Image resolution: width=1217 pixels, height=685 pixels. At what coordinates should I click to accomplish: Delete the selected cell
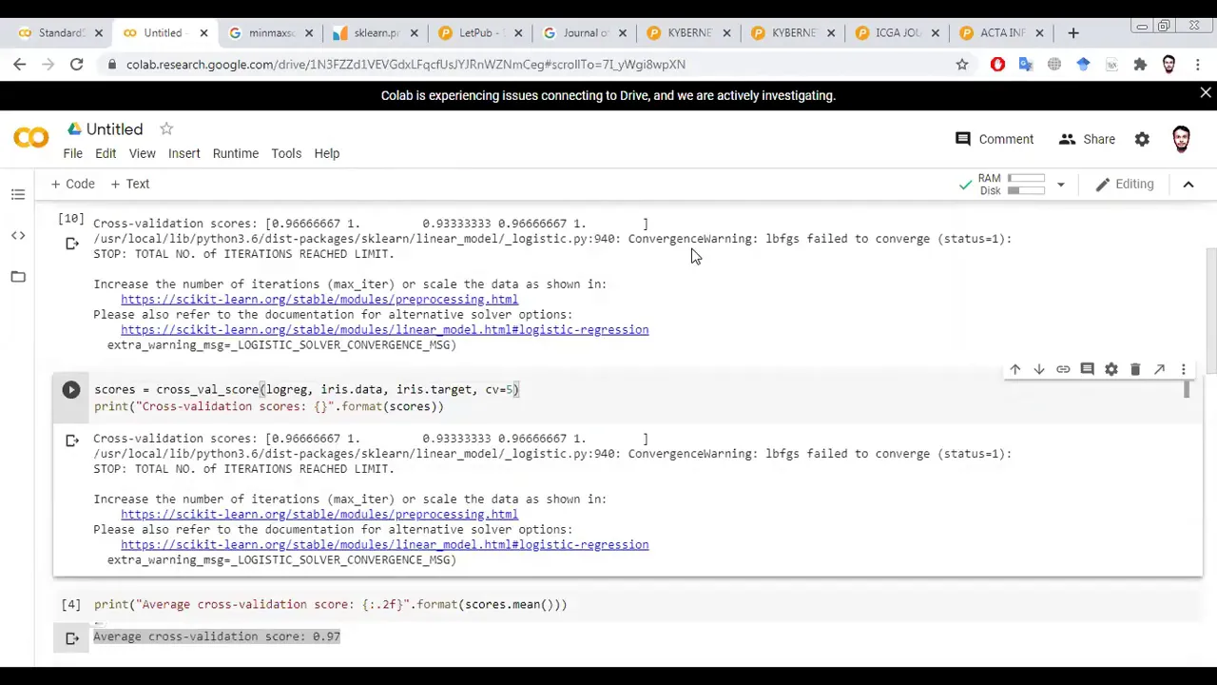click(x=1135, y=369)
